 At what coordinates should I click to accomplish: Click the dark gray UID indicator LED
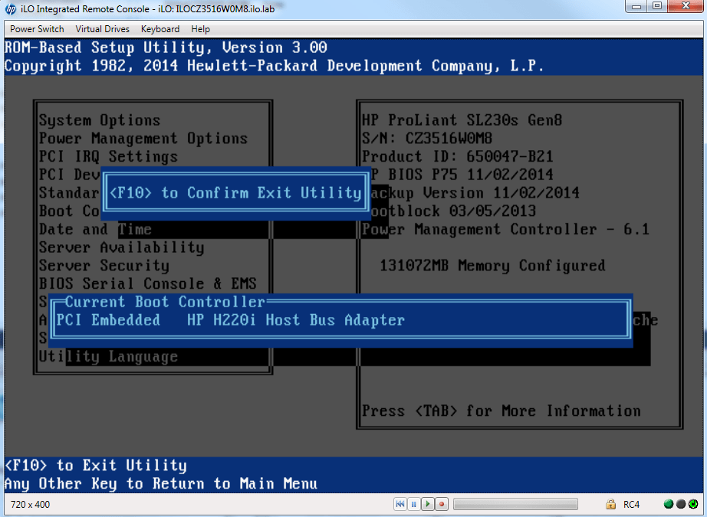point(680,504)
